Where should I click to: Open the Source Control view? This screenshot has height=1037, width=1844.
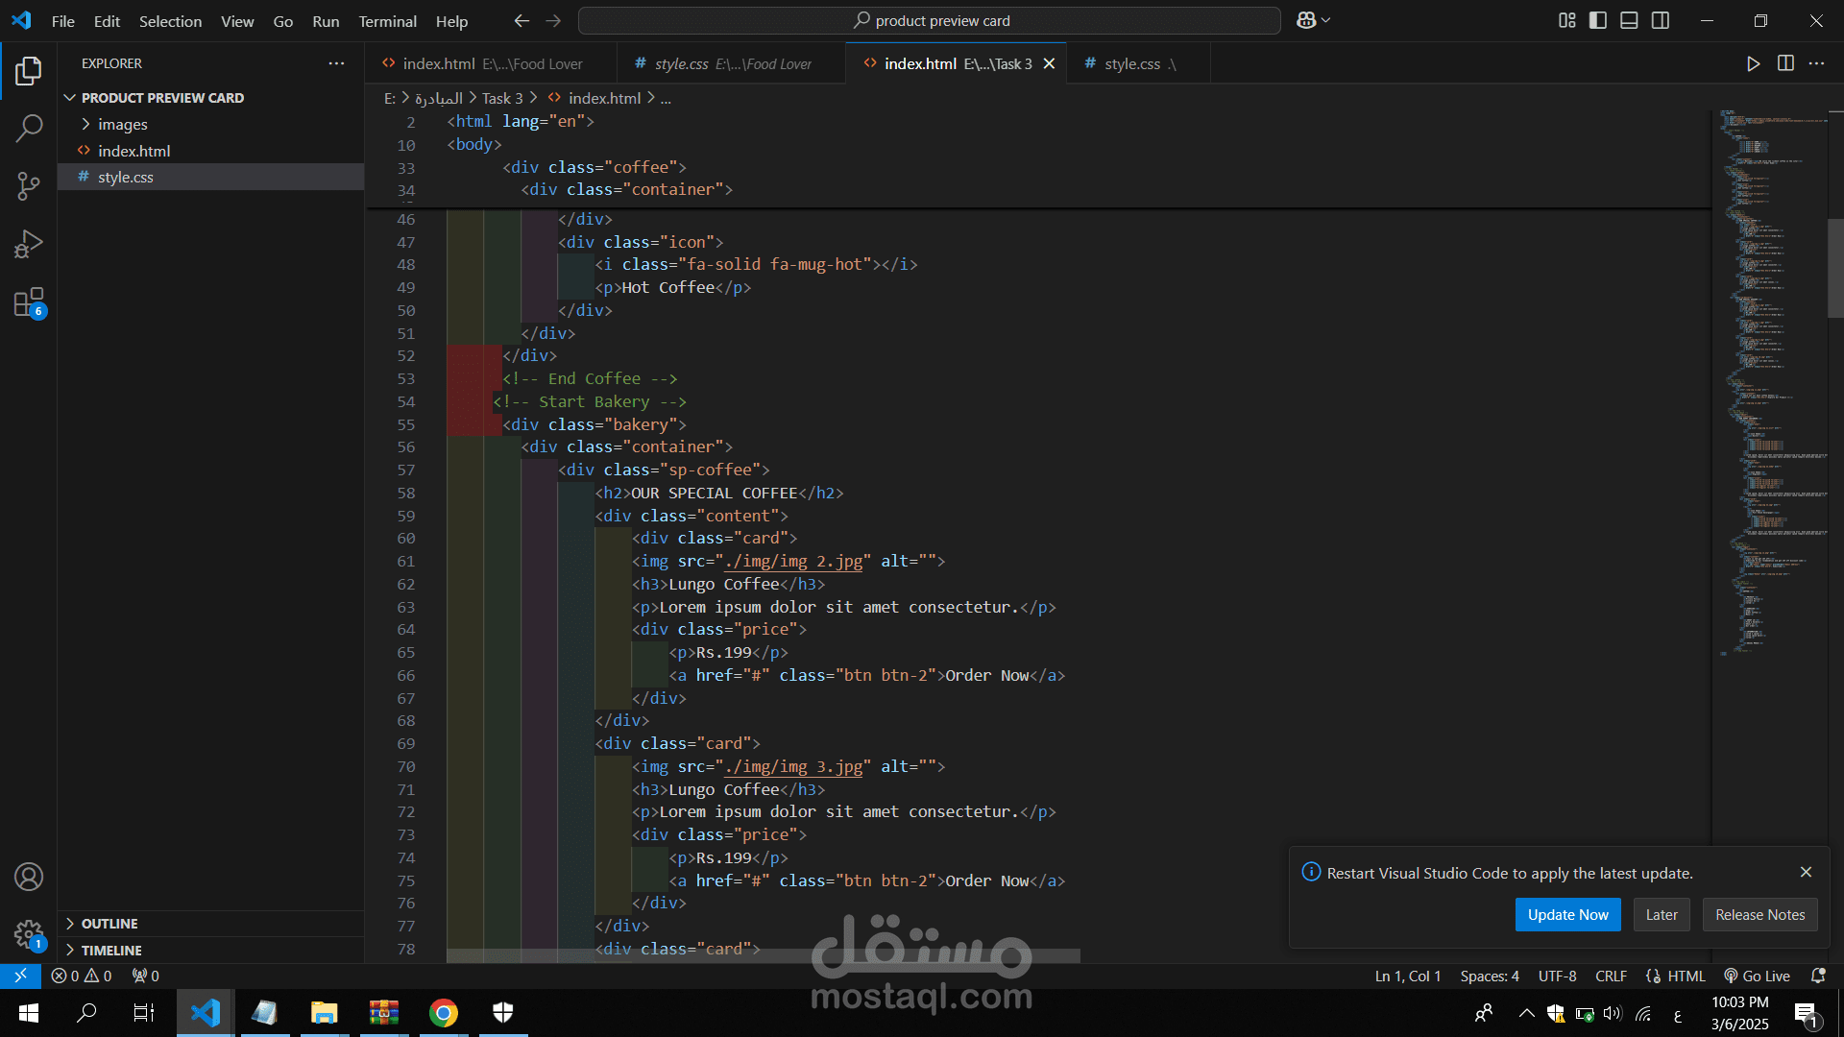point(29,185)
